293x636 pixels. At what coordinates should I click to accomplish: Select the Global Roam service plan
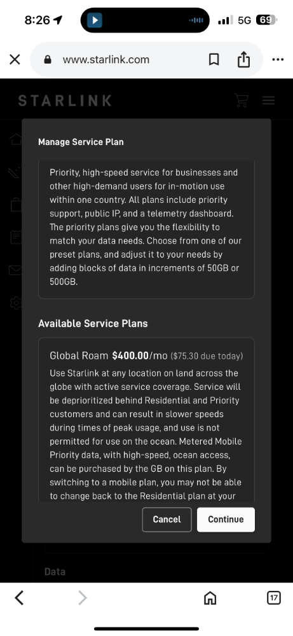coord(146,420)
